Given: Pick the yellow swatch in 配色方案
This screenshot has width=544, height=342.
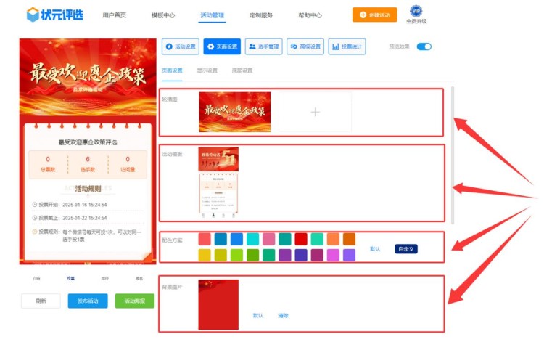Looking at the screenshot, I should click(205, 255).
